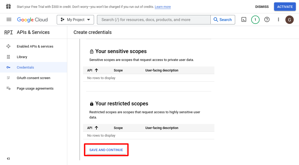Screen dimensions: 299x165
Task: Activate Cloud Shell terminal icon
Action: pyautogui.click(x=244, y=20)
